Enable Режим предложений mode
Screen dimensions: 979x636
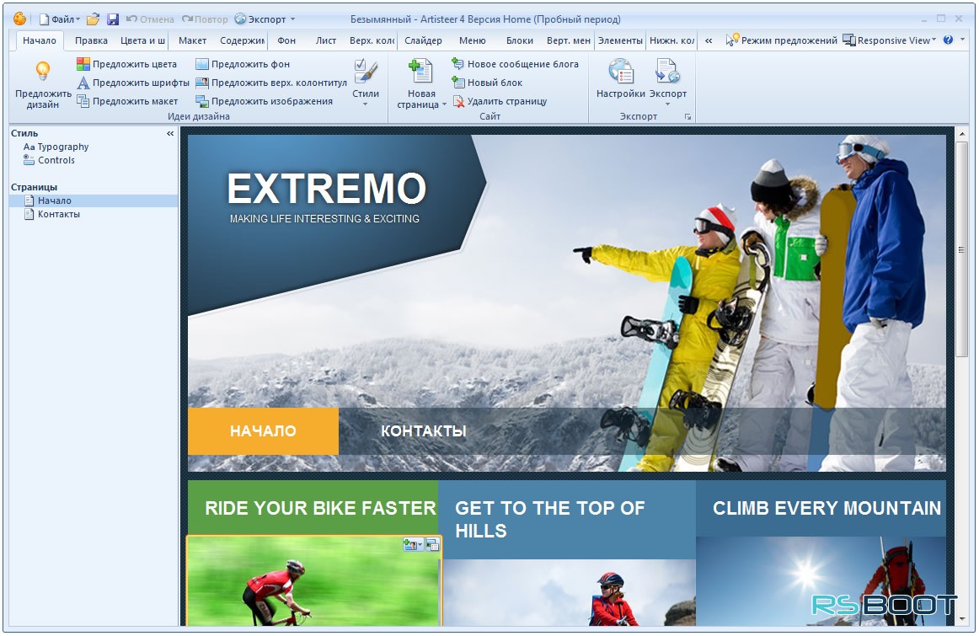click(781, 40)
